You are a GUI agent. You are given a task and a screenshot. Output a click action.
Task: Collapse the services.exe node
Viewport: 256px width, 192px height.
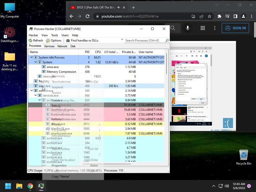(x=35, y=95)
